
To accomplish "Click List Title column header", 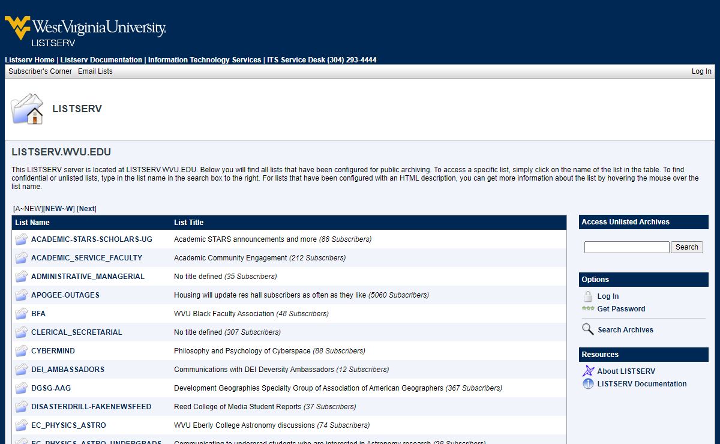I will (x=189, y=223).
